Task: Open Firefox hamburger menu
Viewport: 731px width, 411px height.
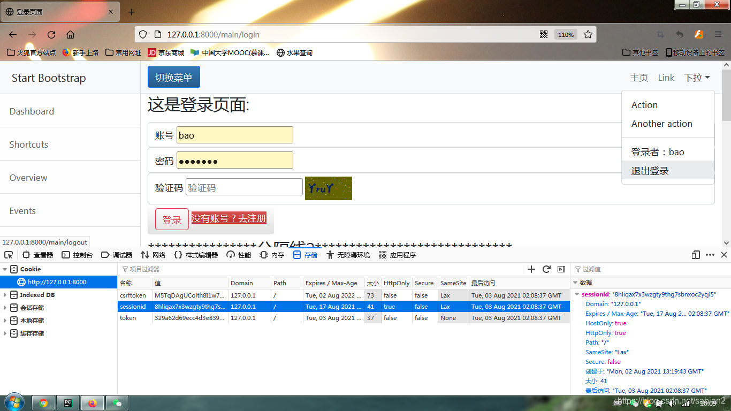Action: tap(718, 34)
